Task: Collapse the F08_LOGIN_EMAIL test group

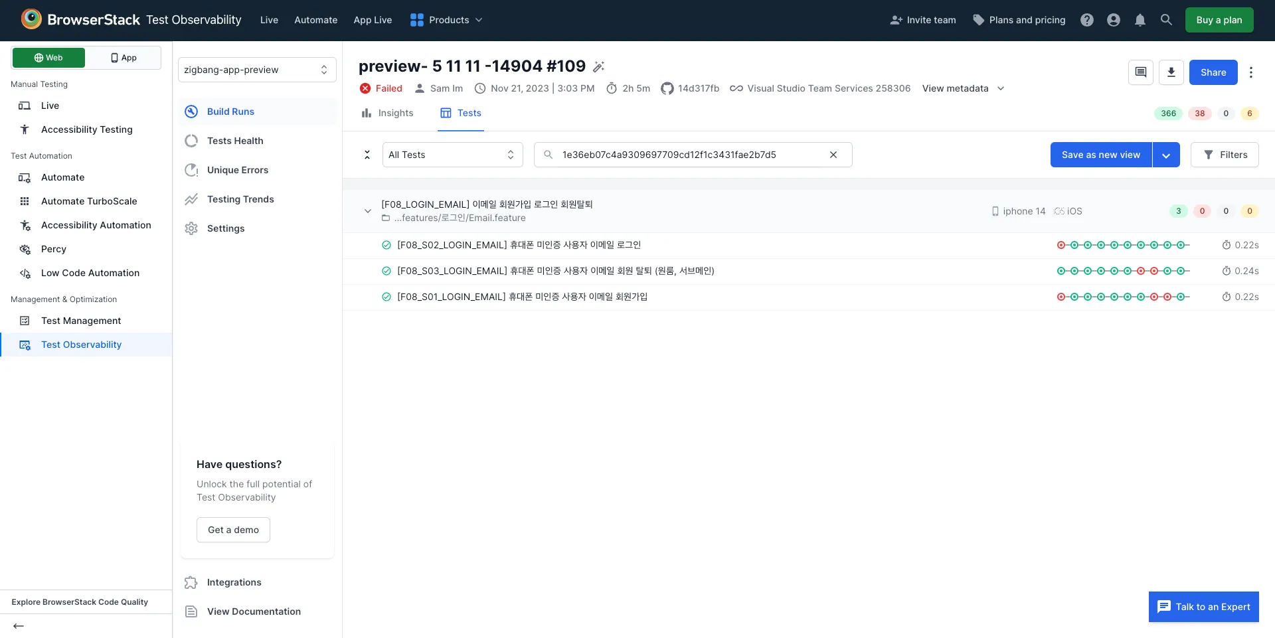Action: pos(367,211)
